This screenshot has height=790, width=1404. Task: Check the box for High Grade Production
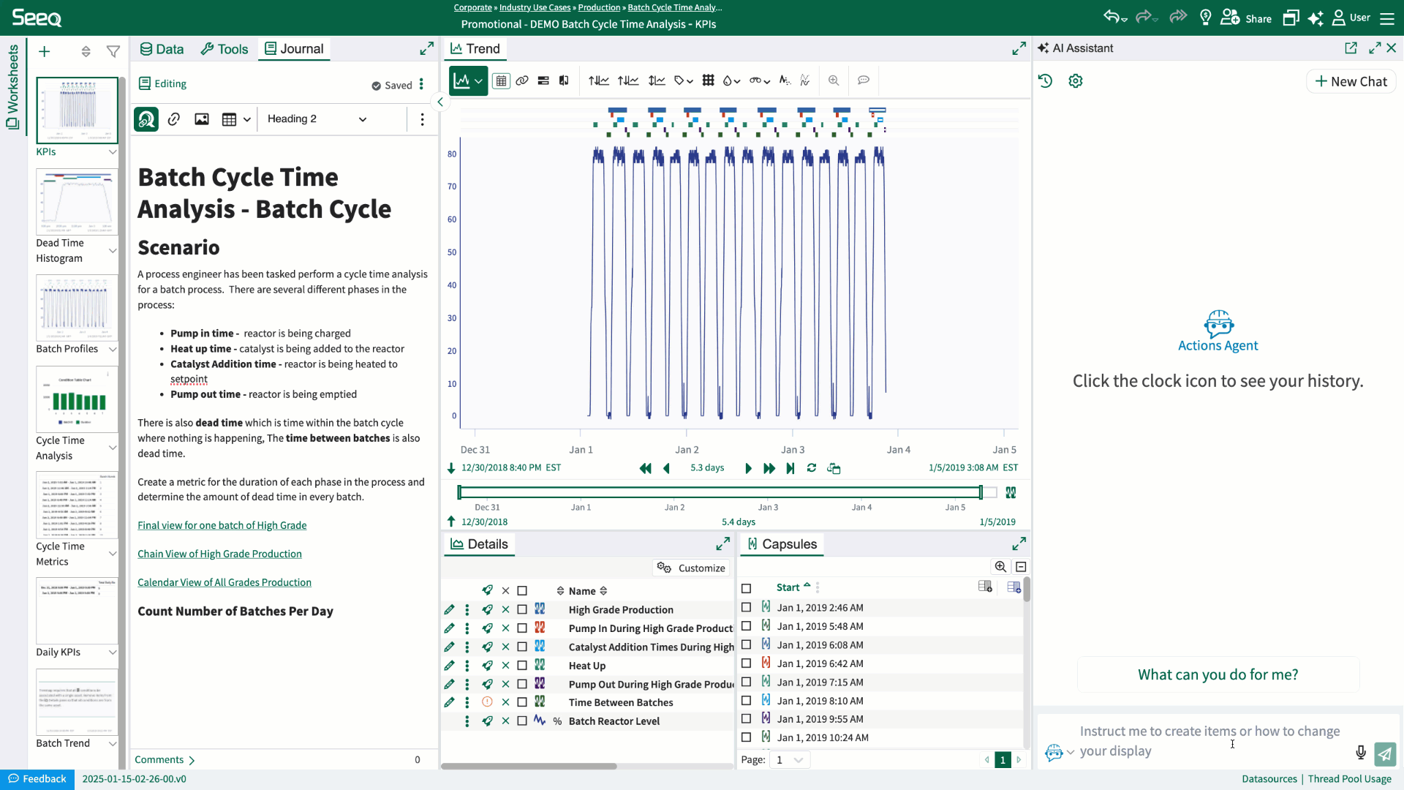point(522,609)
